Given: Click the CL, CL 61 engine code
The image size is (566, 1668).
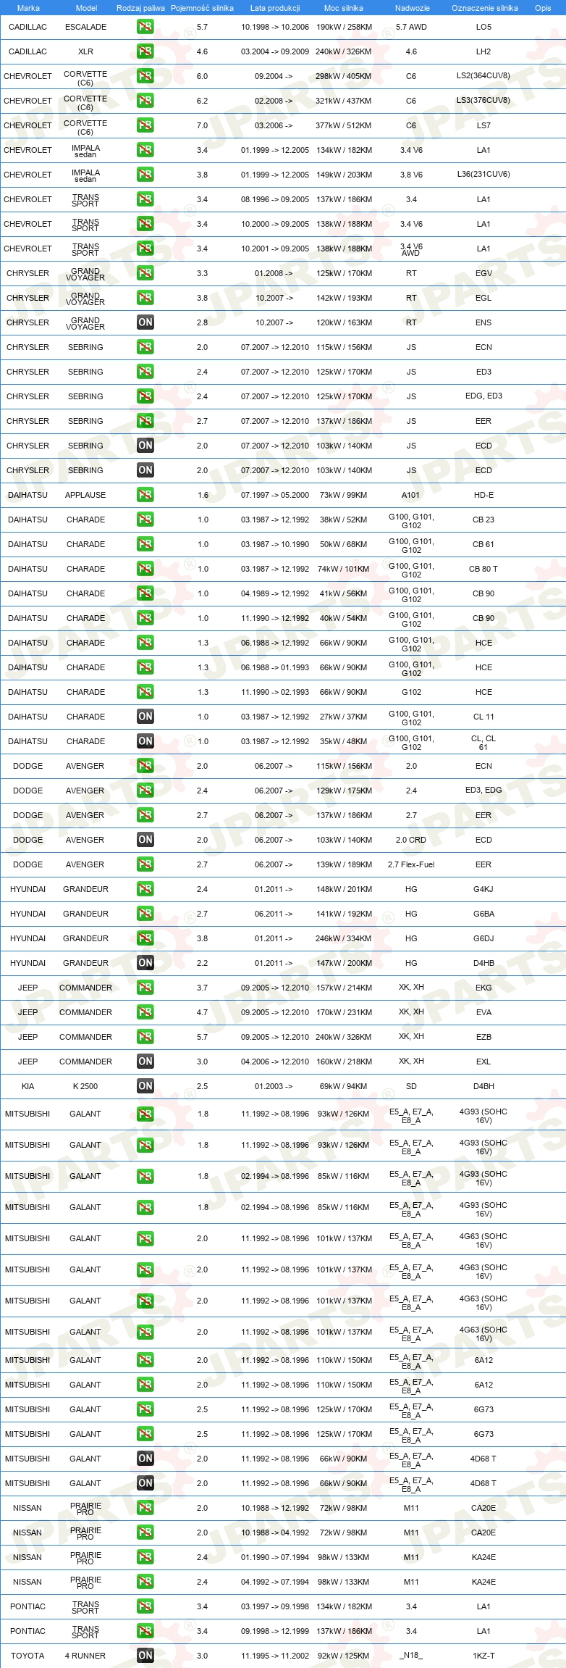Looking at the screenshot, I should click(x=483, y=742).
